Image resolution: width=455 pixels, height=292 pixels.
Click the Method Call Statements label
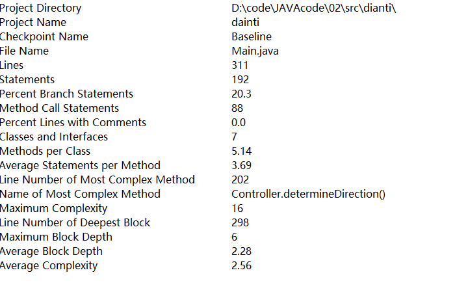point(59,108)
